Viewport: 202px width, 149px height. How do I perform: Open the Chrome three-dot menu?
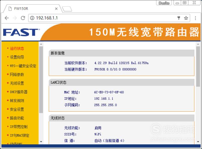195,18
